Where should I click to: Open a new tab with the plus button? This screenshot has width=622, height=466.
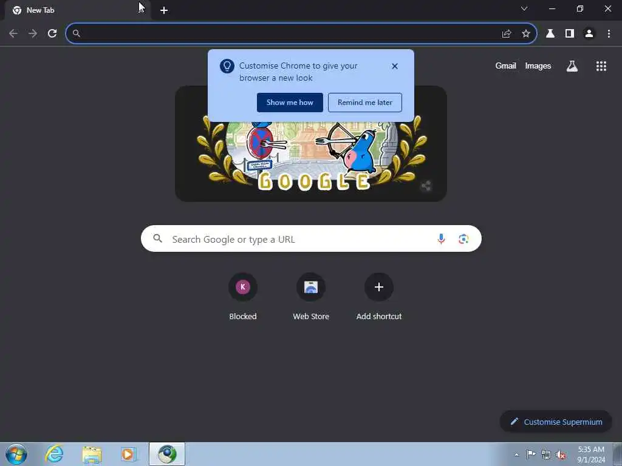point(164,10)
